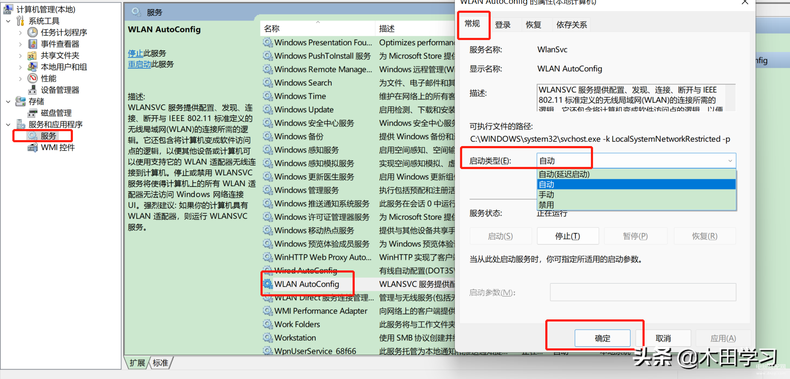Click the services header magnifier gear icon

(136, 12)
